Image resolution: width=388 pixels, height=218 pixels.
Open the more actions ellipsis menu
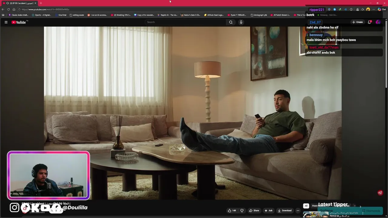tap(298, 210)
